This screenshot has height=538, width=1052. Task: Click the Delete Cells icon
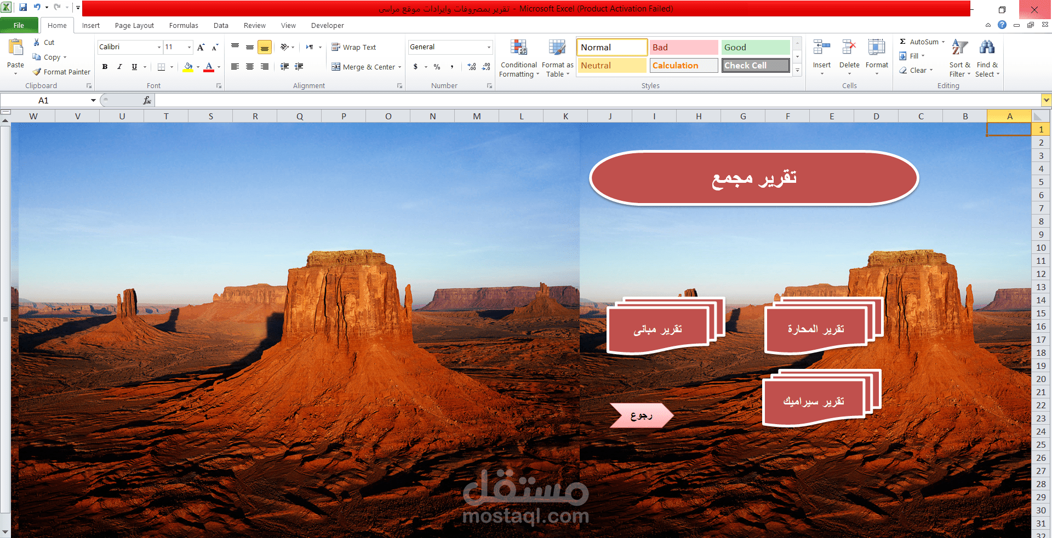[x=849, y=47]
